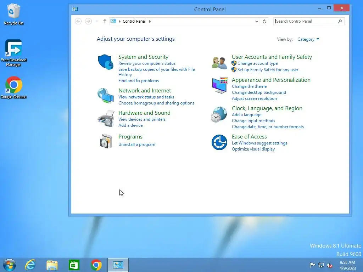Click Add a language

point(247,115)
